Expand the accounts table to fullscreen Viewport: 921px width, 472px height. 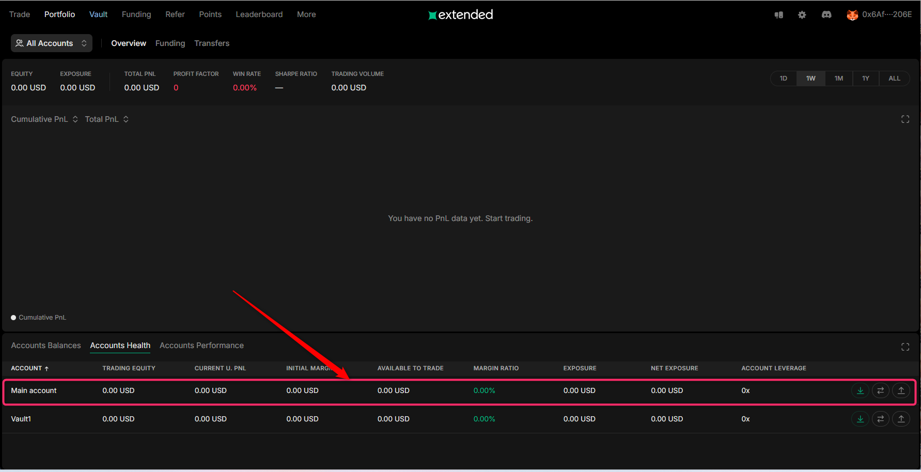(x=905, y=347)
